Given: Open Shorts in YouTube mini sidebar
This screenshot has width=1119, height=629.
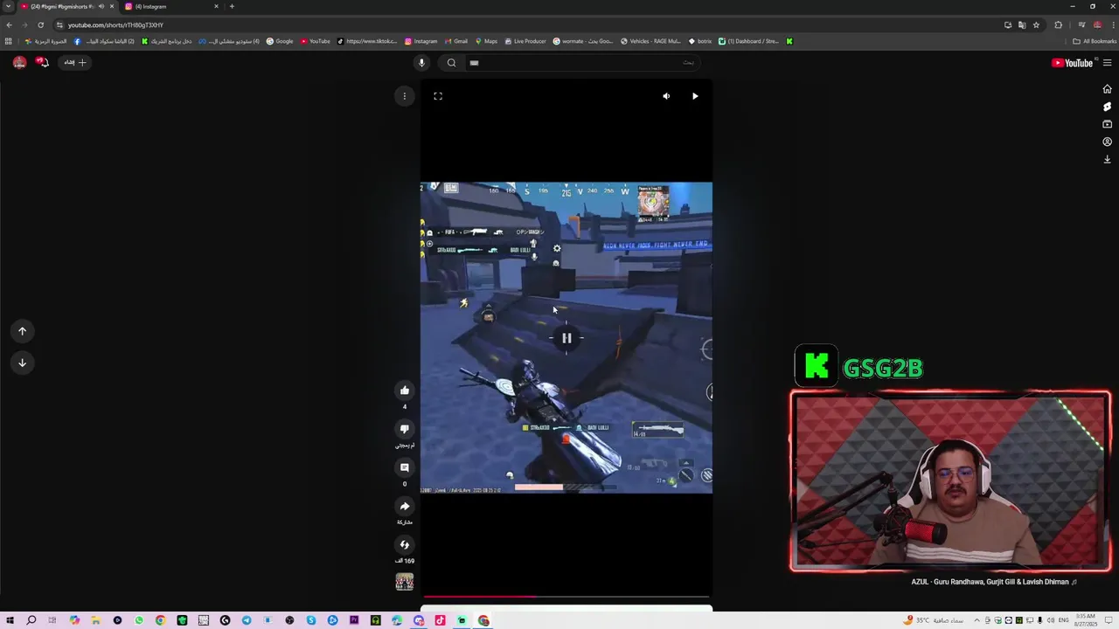Looking at the screenshot, I should pyautogui.click(x=1107, y=107).
